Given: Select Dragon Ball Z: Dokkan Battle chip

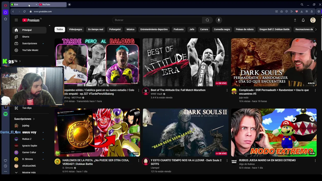Looking at the screenshot, I should [x=274, y=29].
